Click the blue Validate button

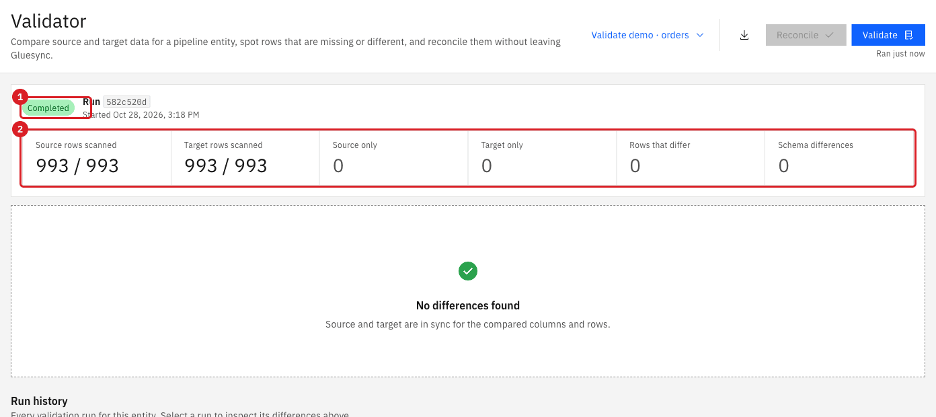coord(888,35)
